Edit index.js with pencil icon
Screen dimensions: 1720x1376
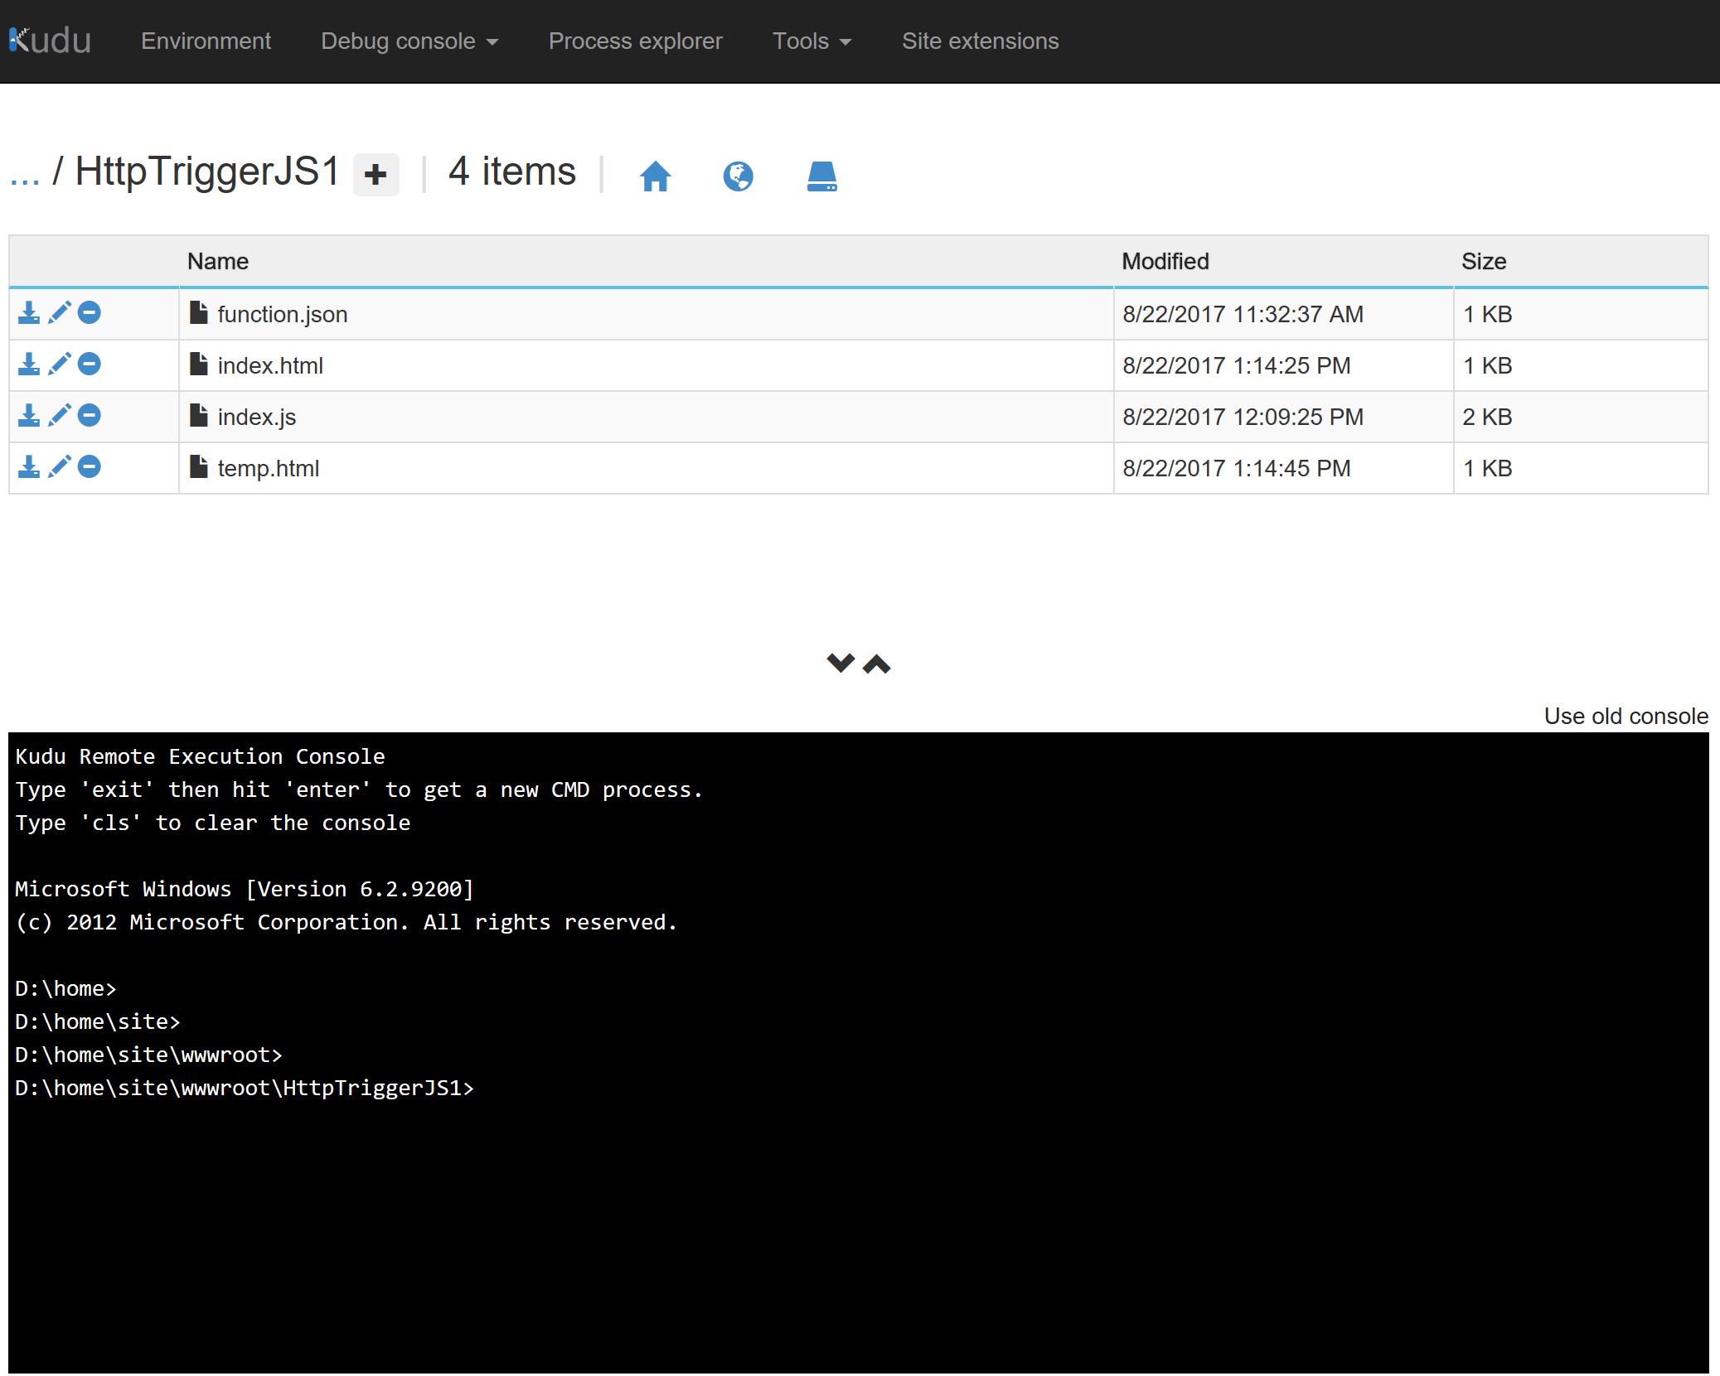60,415
